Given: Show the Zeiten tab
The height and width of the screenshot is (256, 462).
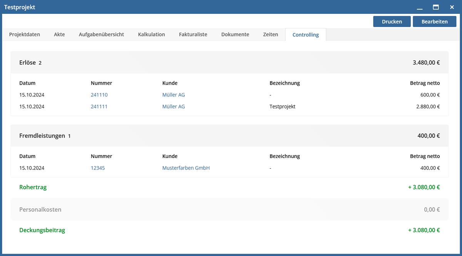Looking at the screenshot, I should click(x=270, y=34).
